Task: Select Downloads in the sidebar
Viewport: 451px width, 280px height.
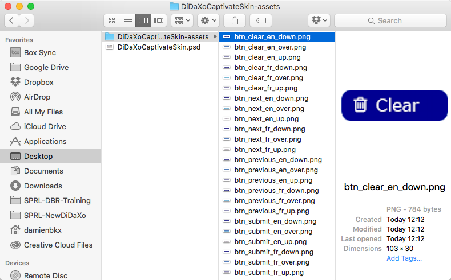Action: tap(43, 186)
